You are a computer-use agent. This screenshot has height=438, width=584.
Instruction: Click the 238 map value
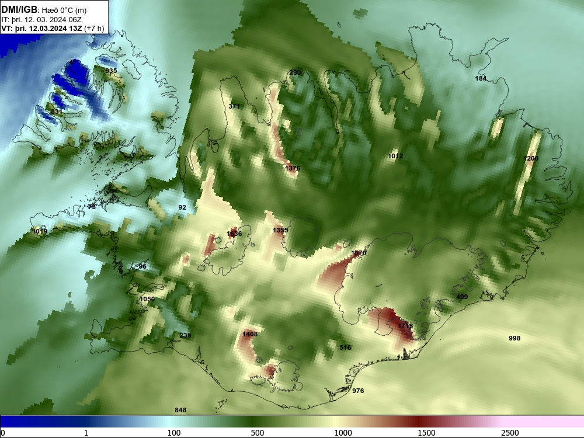point(185,335)
